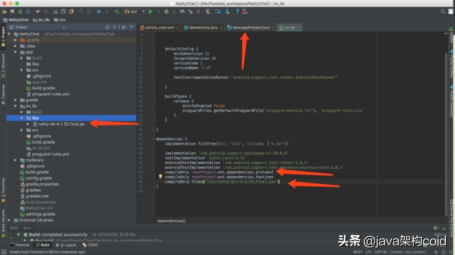
Task: Open the SDK Manager download icon
Action: coord(227,12)
